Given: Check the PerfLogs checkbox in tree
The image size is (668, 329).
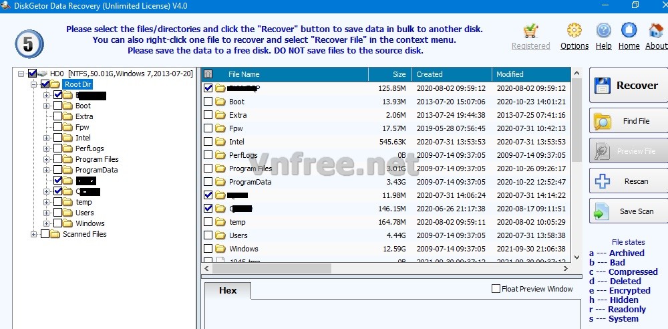Looking at the screenshot, I should [57, 148].
